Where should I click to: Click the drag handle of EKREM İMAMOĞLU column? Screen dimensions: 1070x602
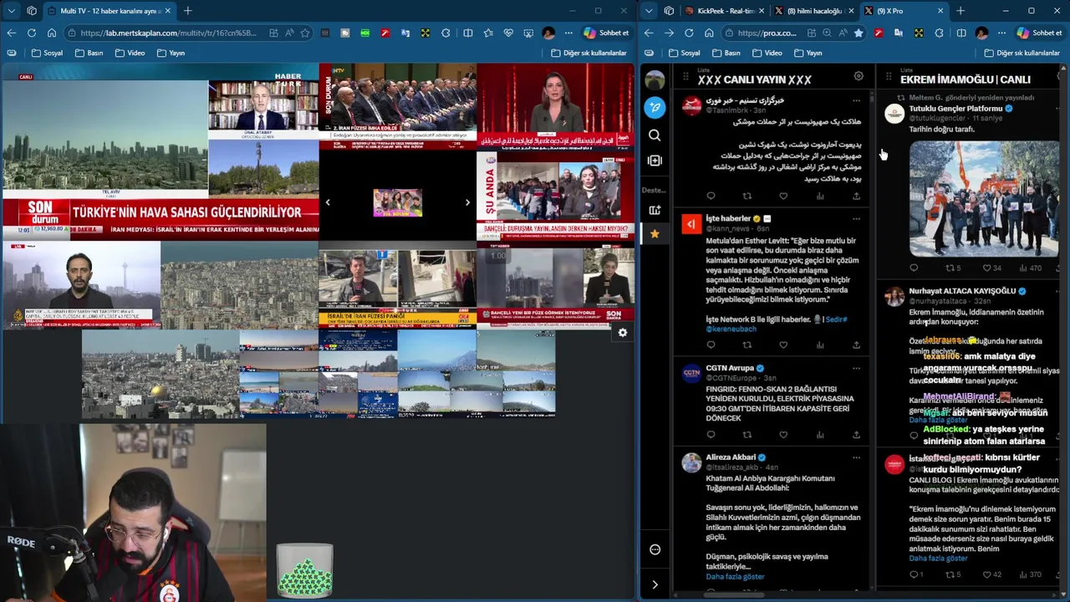(889, 77)
